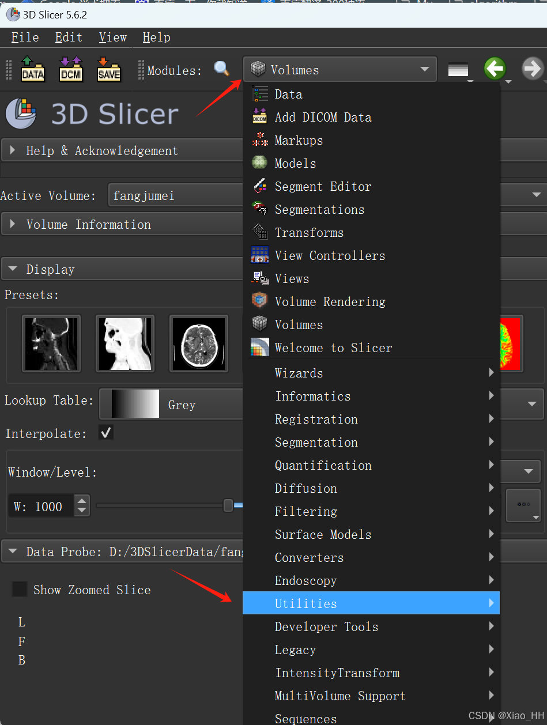Viewport: 547px width, 725px height.
Task: Go back to previous module arrow
Action: point(495,69)
